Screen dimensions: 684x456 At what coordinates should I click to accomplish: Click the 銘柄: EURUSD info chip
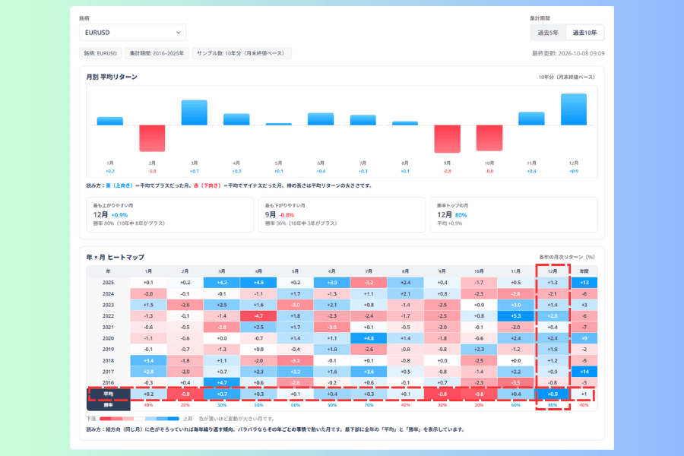click(100, 53)
